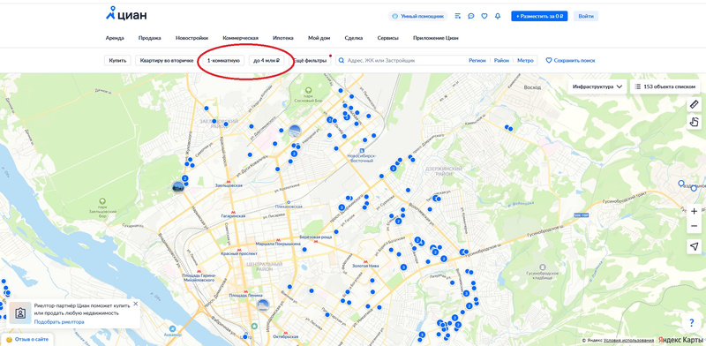Screen dimensions: 706x346
Task: Select the map ruler measurement tool
Action: tap(694, 105)
